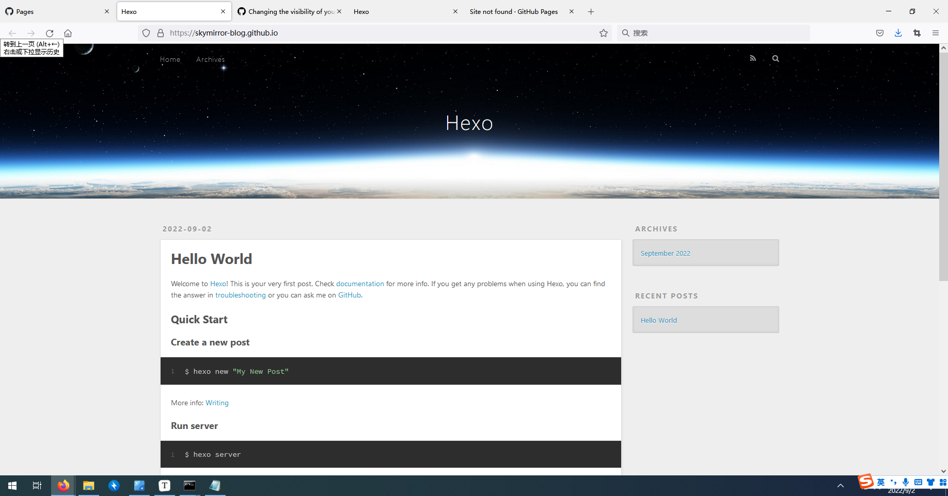
Task: View site security via the padlock icon
Action: point(161,33)
